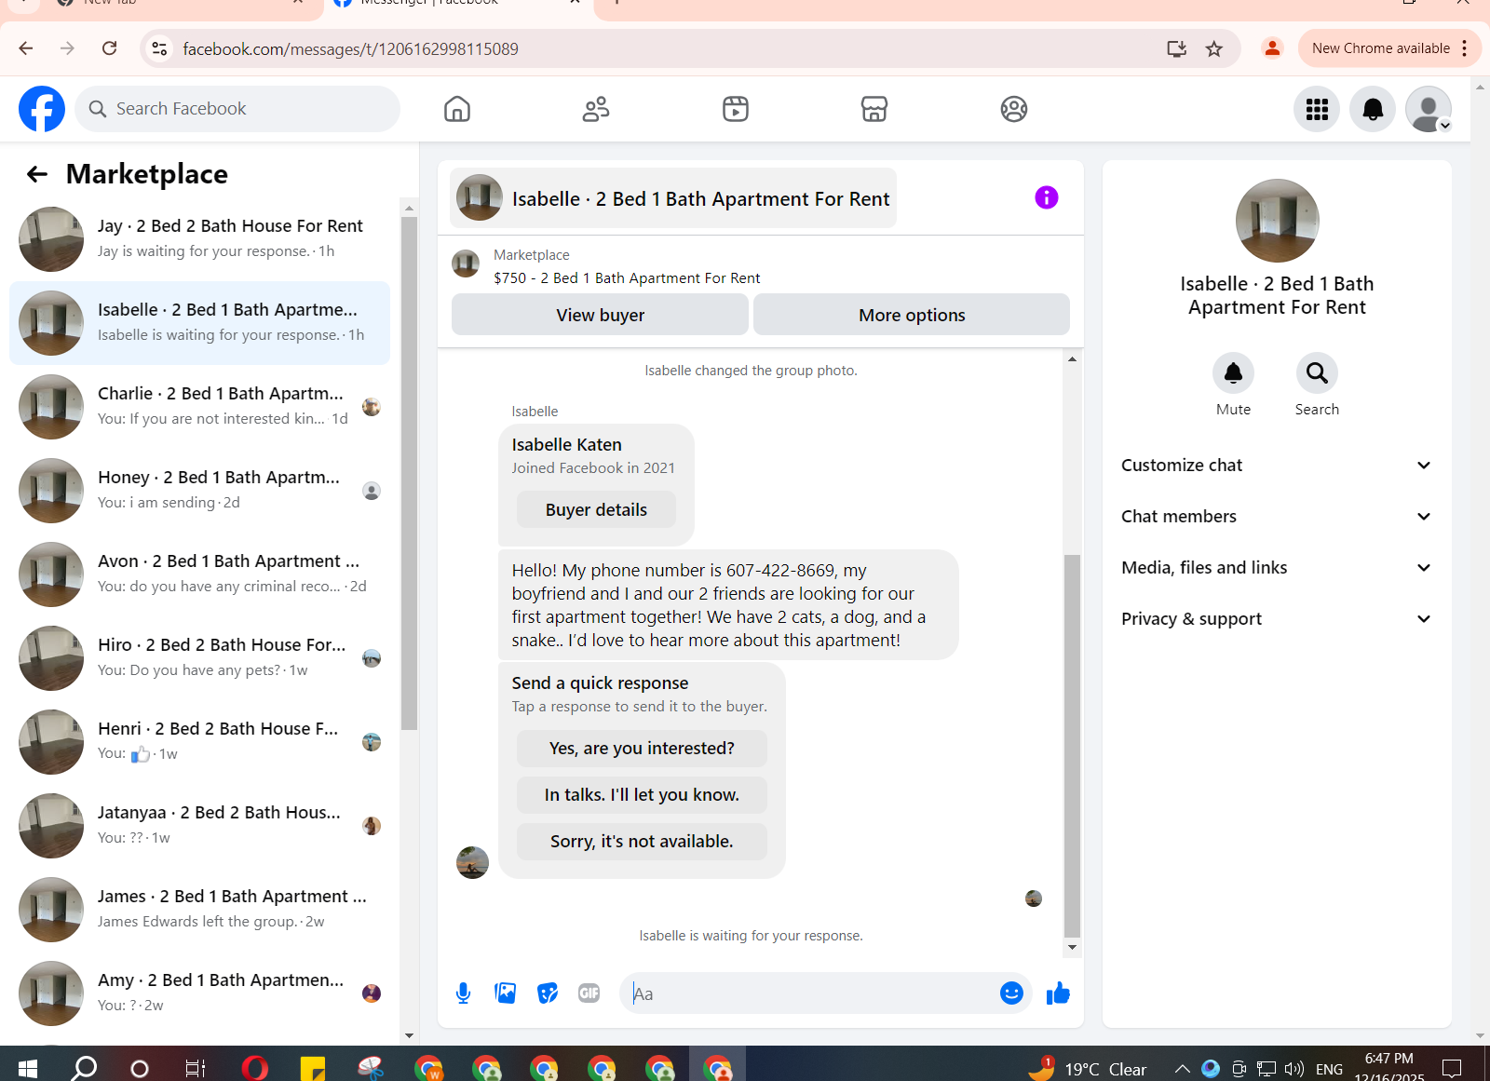The width and height of the screenshot is (1490, 1081).
Task: Open the Amy 2 Bed 1 Bath conversation
Action: tap(200, 993)
